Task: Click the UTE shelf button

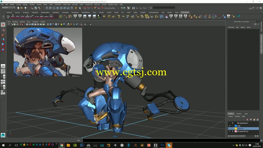Action: 94,16
